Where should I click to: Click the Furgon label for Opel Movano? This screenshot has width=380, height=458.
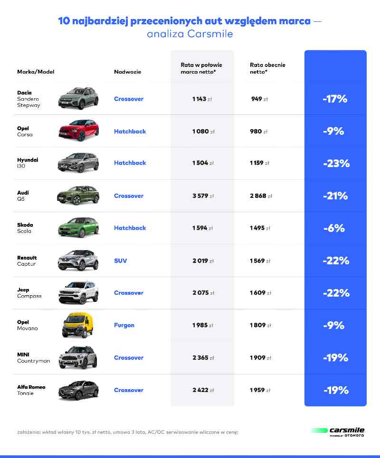[x=124, y=325]
